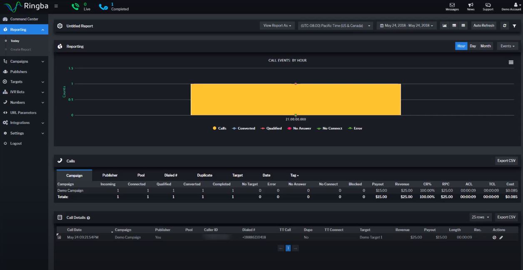523x270 pixels.
Task: Click the Live calls phone icon
Action: tap(75, 6)
